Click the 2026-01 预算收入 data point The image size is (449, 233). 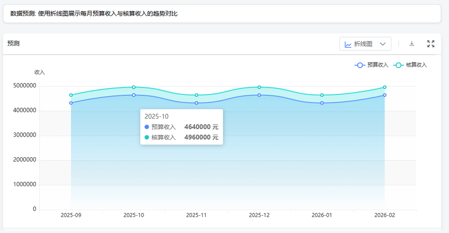coord(322,103)
